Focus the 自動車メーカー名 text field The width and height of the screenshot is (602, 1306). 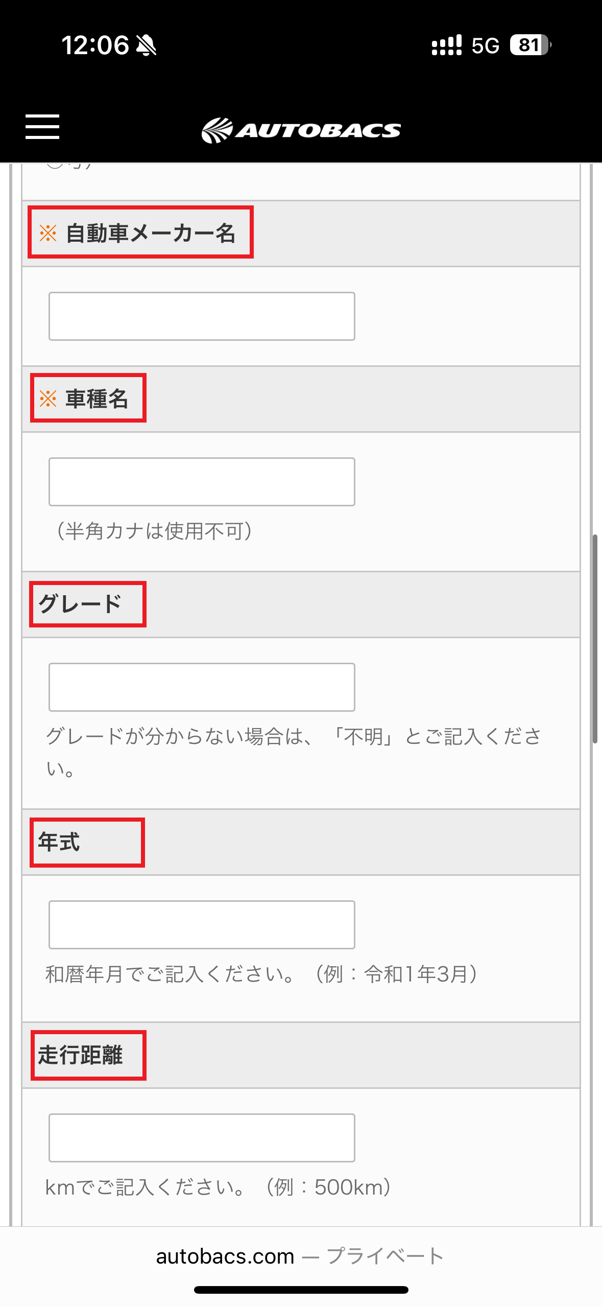click(x=202, y=316)
